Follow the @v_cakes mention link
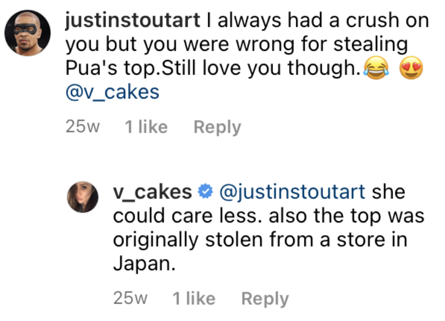 [x=112, y=92]
